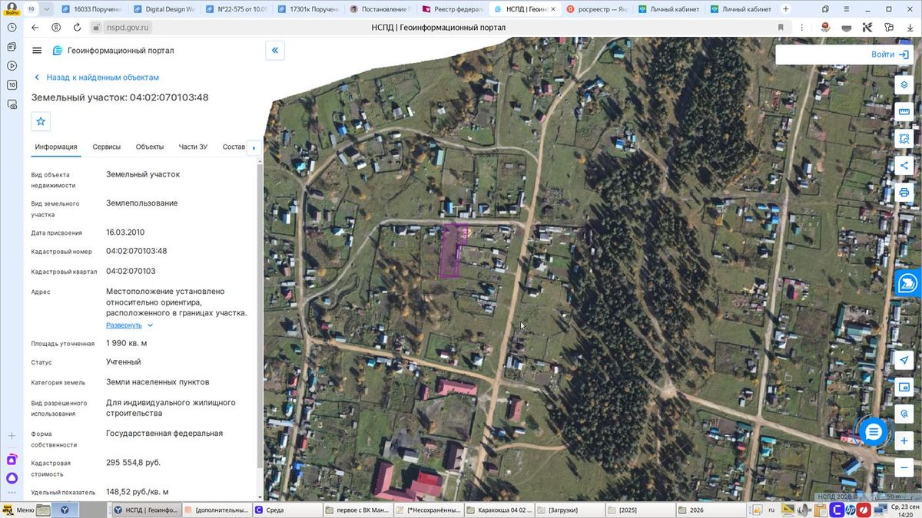Click the highlighted purple land plot
Viewport: 922px width, 518px height.
point(451,251)
